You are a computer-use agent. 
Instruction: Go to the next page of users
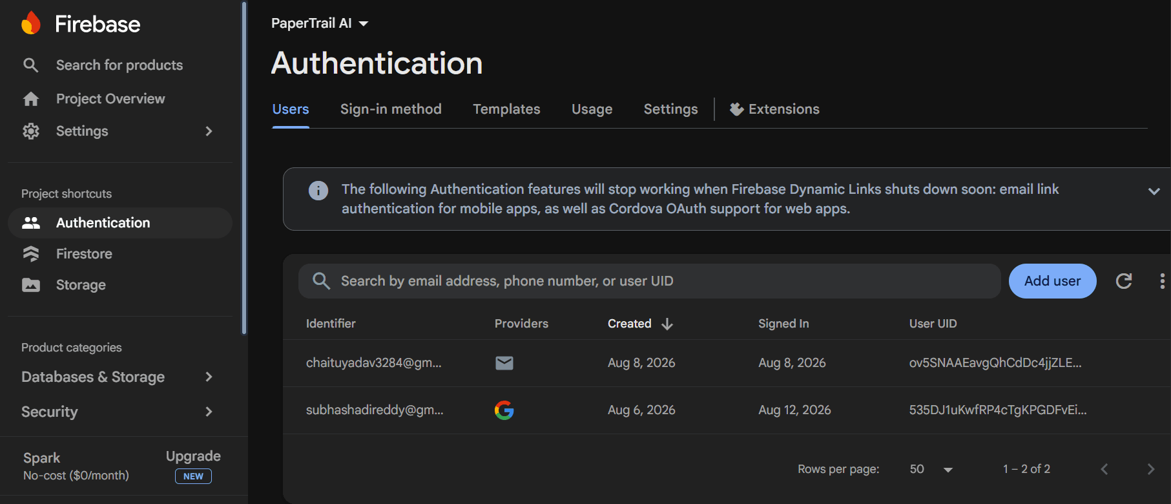tap(1151, 469)
